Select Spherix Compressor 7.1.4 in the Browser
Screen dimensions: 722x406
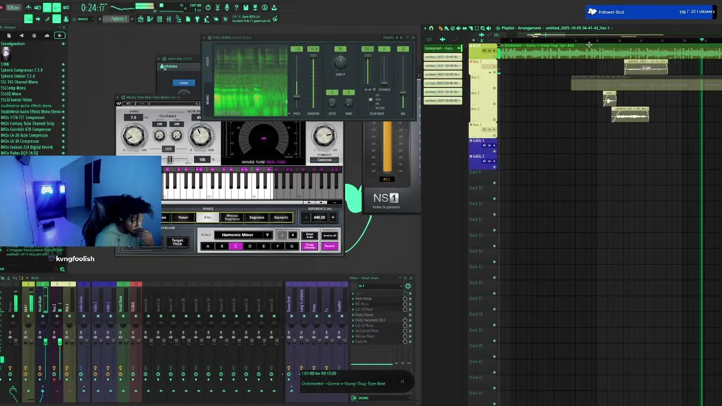pyautogui.click(x=21, y=70)
